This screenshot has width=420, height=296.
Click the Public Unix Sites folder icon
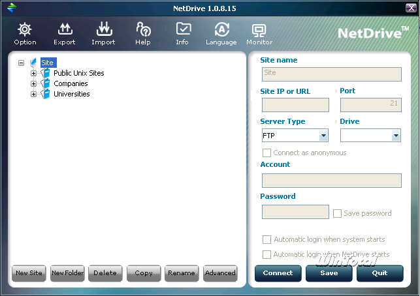(45, 73)
